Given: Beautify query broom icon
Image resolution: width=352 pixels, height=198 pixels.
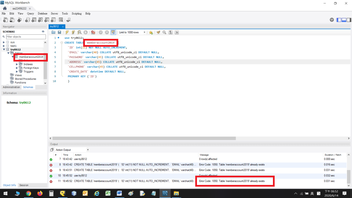Looking at the screenshot, I should [158, 32].
